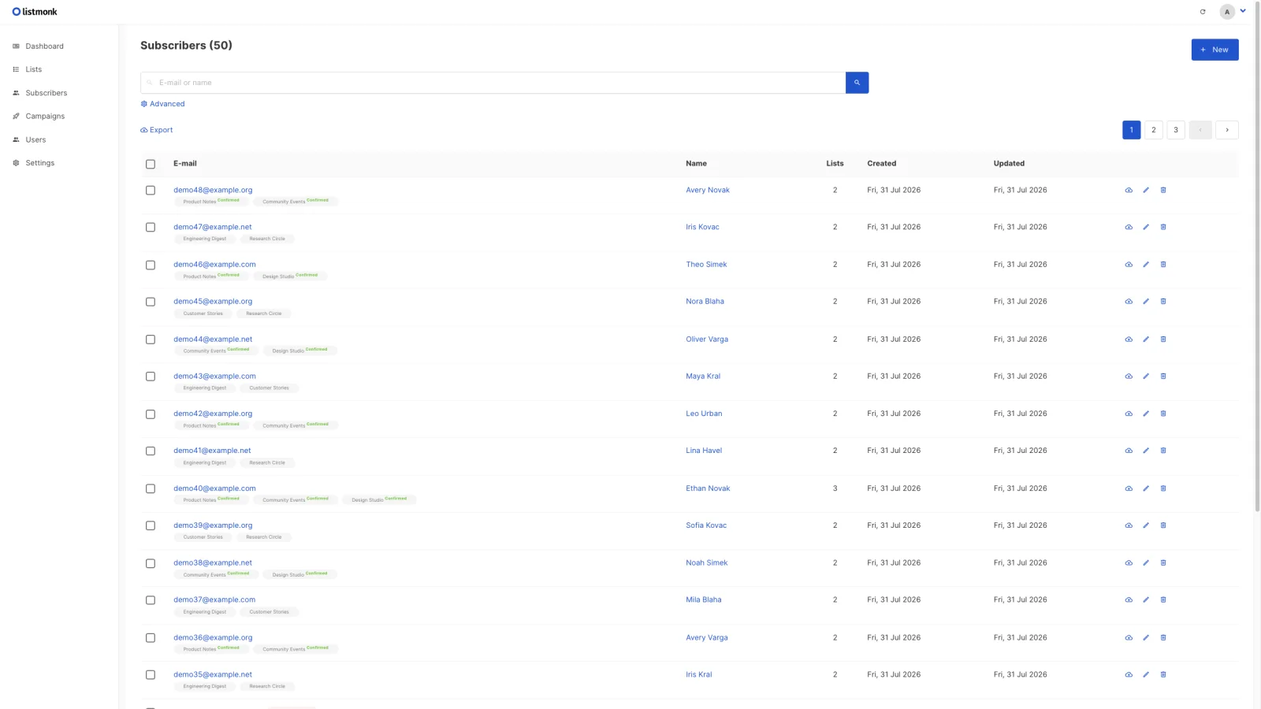This screenshot has width=1261, height=709.
Task: Tick checkbox for demo38@example.net
Action: point(151,563)
